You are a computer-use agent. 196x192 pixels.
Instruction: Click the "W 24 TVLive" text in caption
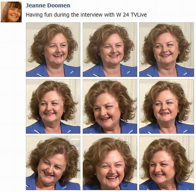point(131,14)
